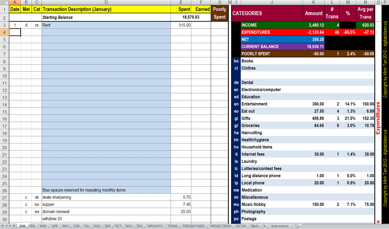Jump to the last sheet tab arrow

(x=14, y=226)
